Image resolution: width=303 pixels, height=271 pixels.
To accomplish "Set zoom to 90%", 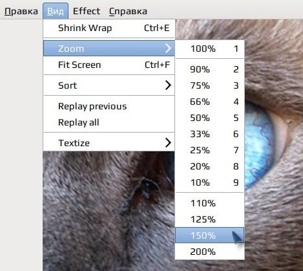I will point(210,69).
